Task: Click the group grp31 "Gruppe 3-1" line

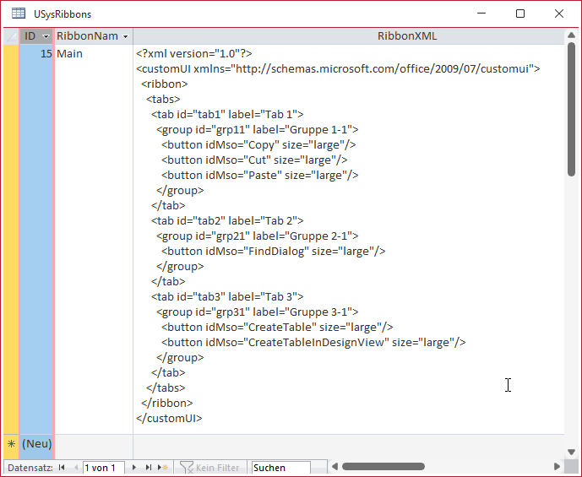Action: [258, 312]
